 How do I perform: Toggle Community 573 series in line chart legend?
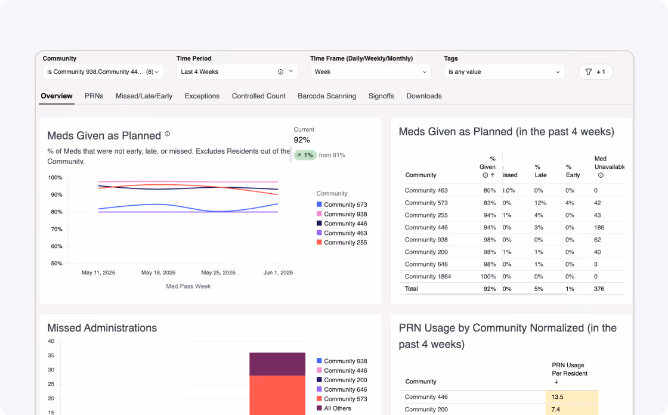[341, 205]
